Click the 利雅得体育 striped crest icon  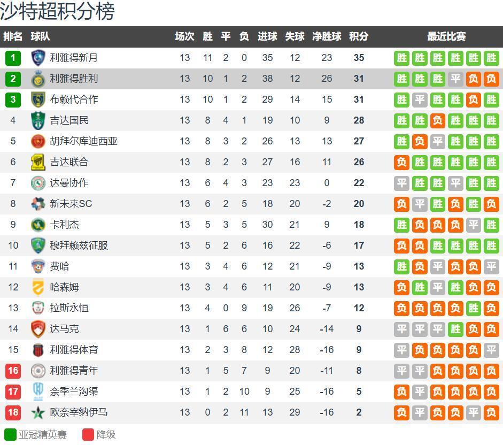38,350
